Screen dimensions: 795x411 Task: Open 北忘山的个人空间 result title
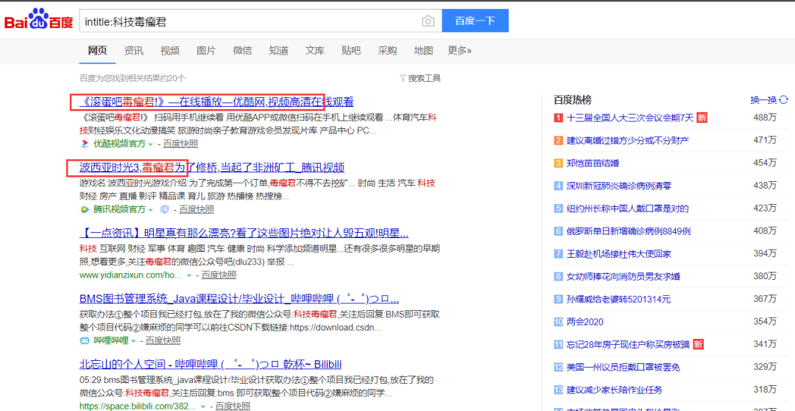pyautogui.click(x=211, y=365)
